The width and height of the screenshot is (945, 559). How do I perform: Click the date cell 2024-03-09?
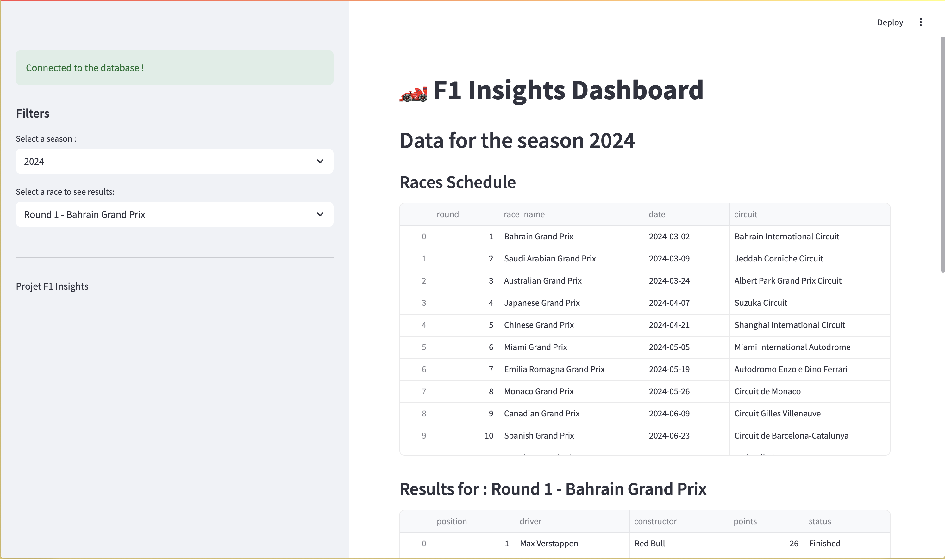pos(686,259)
